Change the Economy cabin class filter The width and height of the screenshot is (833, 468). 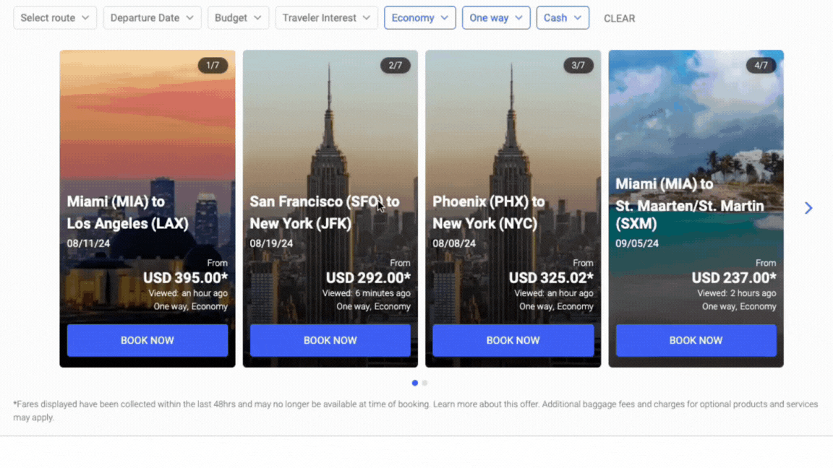[419, 17]
